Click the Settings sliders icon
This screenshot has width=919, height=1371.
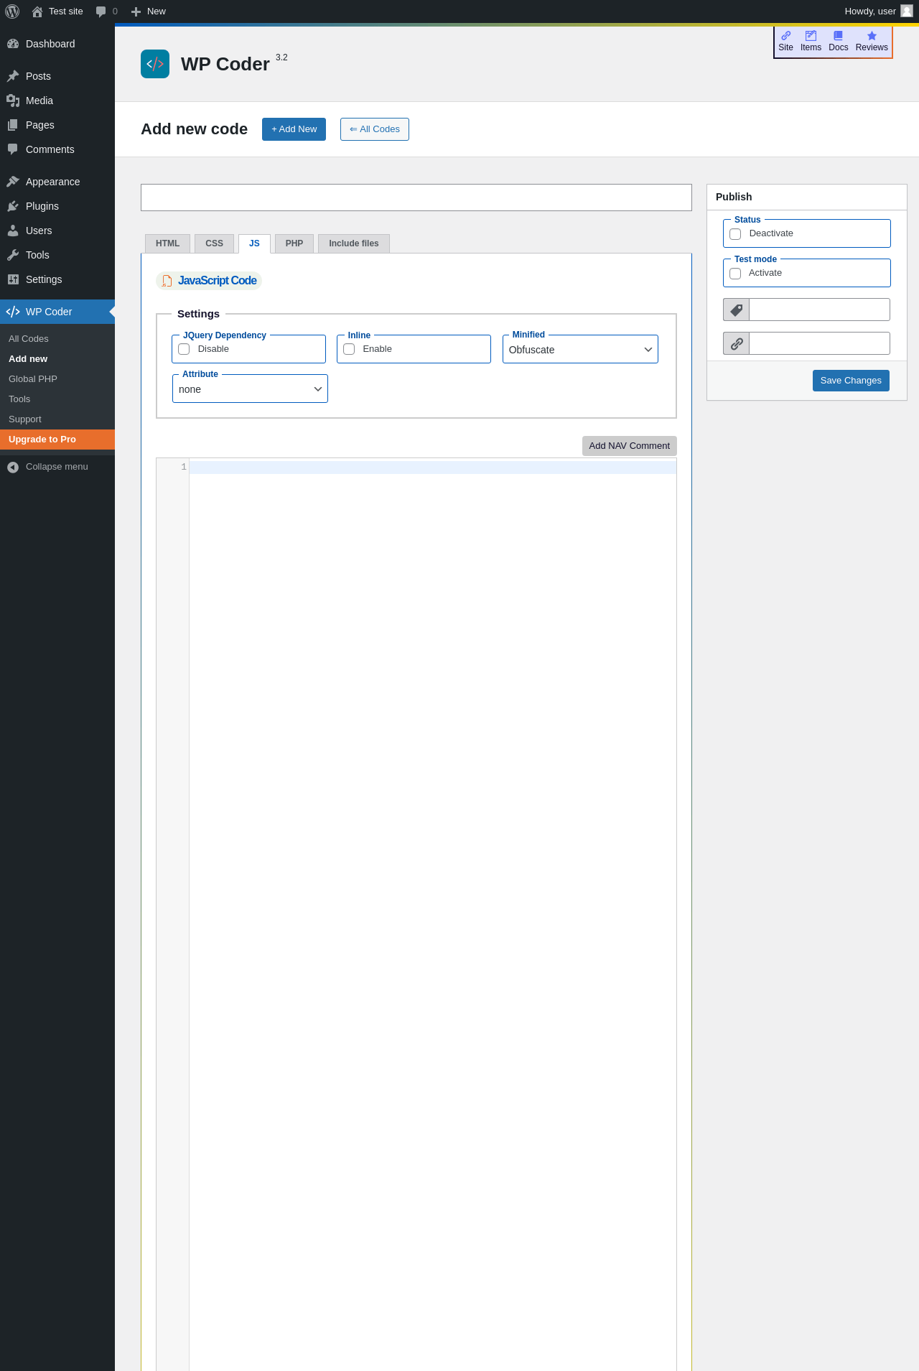13,279
